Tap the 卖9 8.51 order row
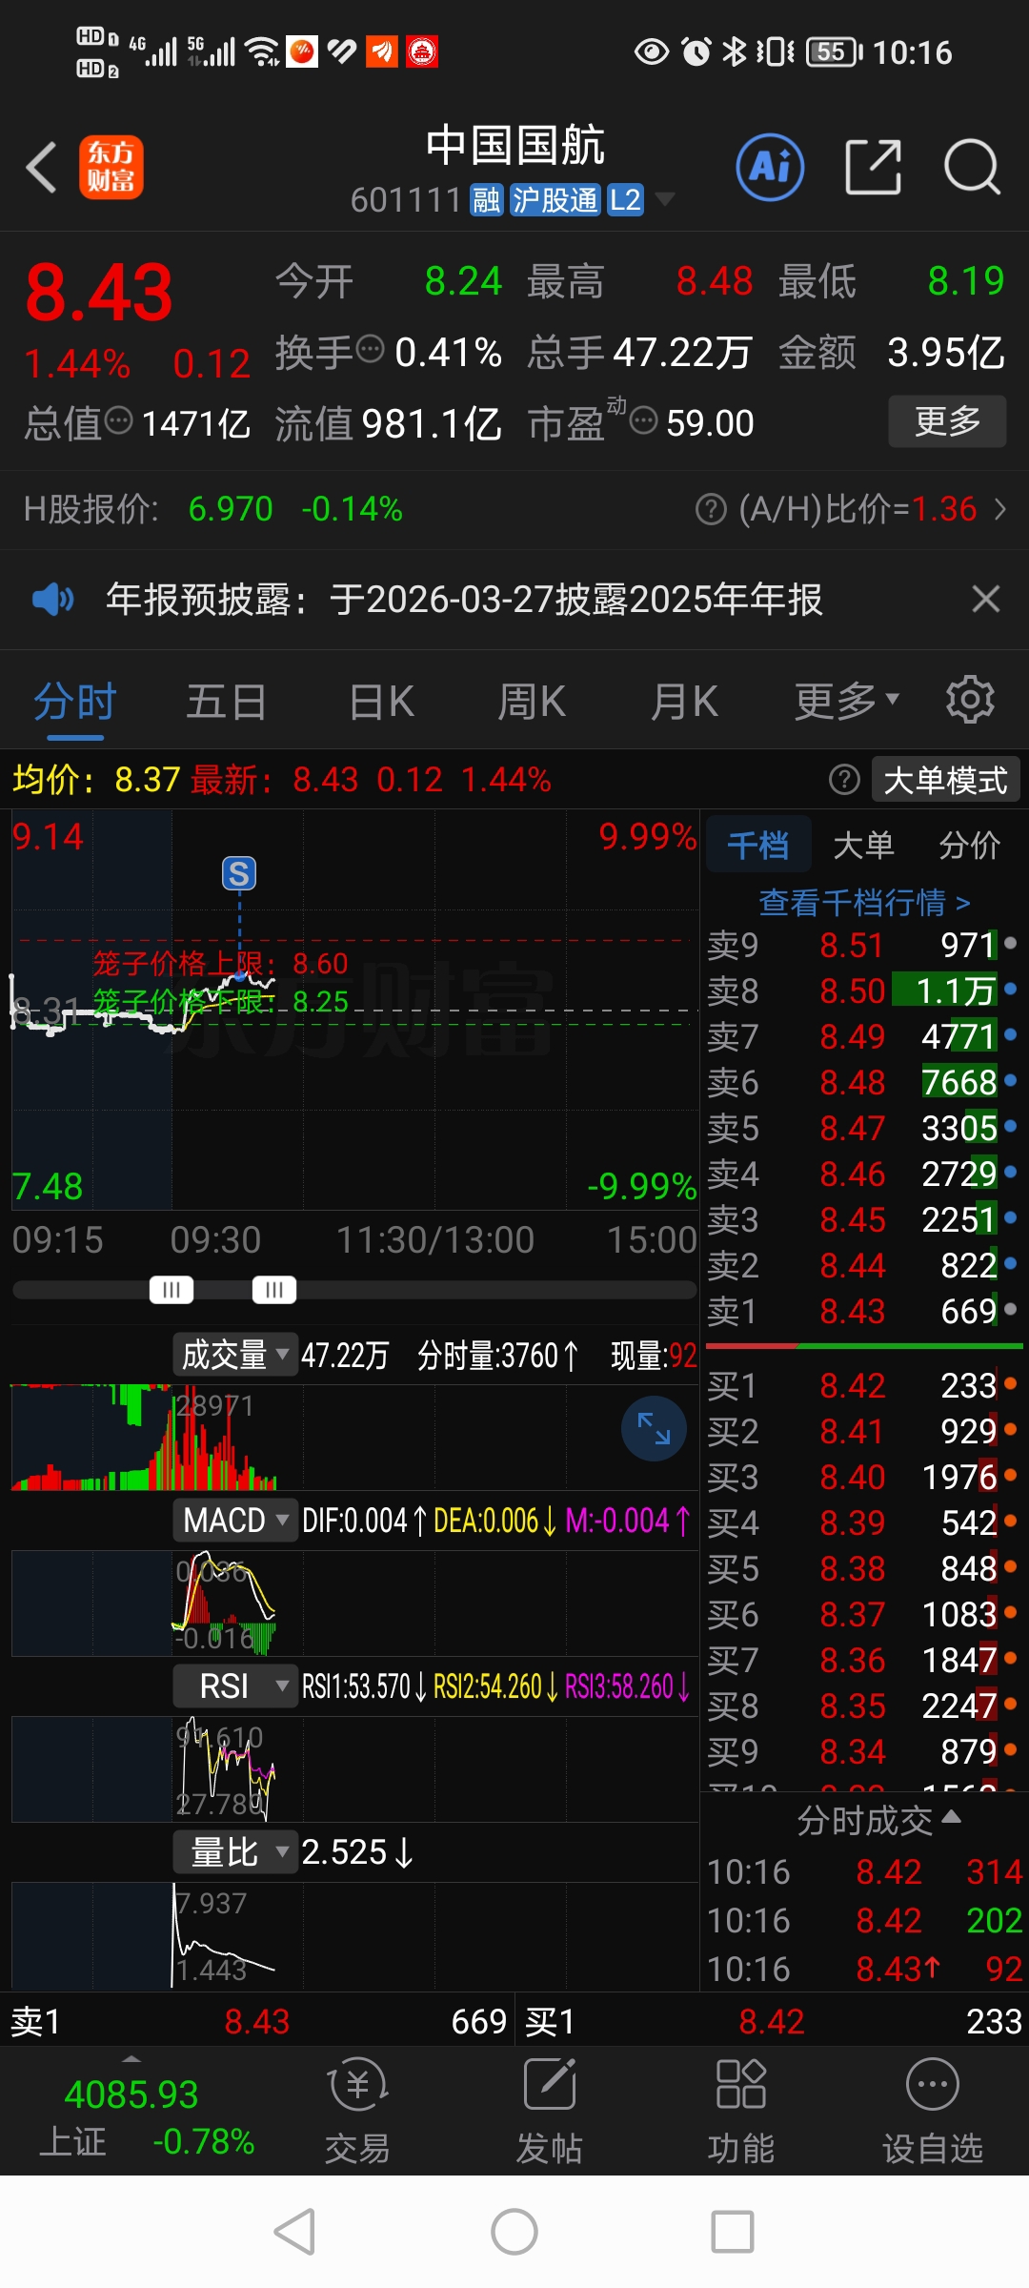The height and width of the screenshot is (2288, 1029). pos(863,945)
